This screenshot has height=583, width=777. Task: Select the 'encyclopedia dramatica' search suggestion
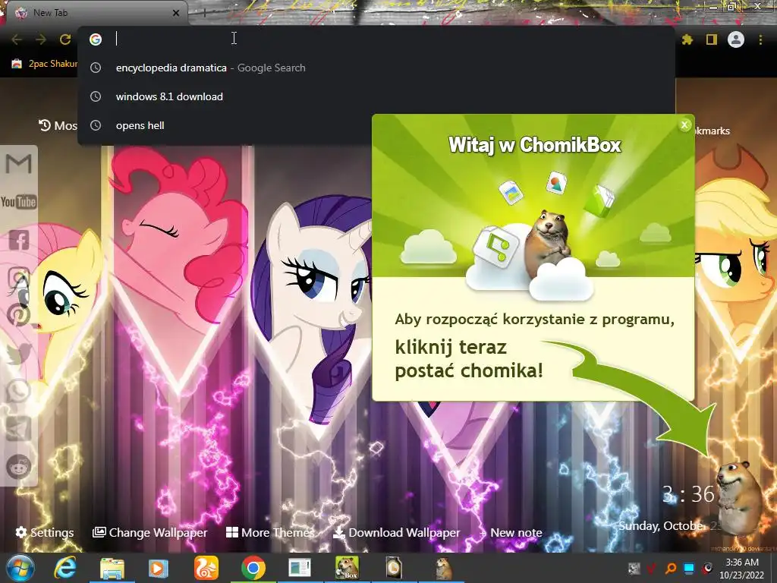(x=376, y=68)
